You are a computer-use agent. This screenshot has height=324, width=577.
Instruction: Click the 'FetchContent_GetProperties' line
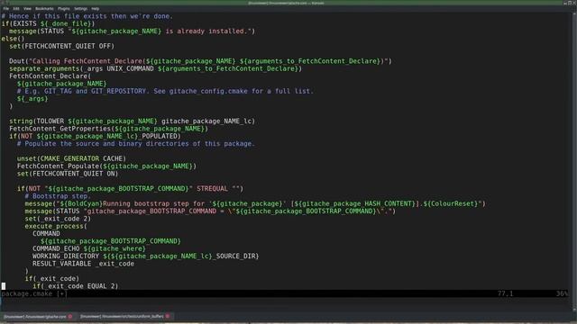coord(108,129)
